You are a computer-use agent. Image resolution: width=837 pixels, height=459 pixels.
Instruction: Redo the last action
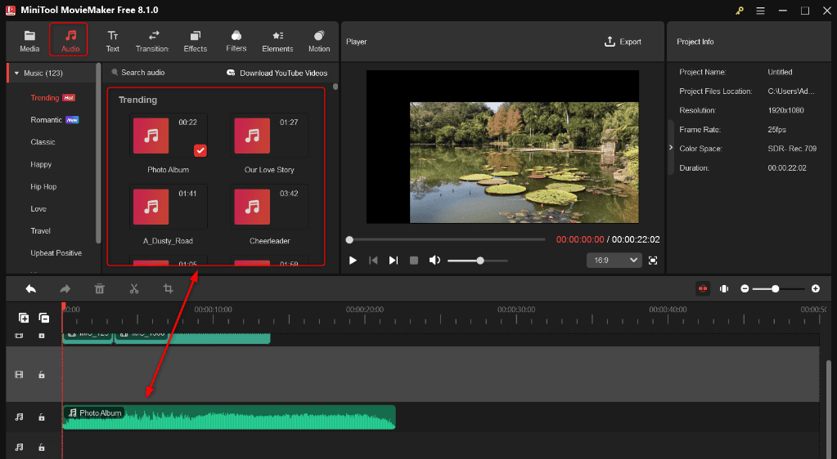point(65,289)
